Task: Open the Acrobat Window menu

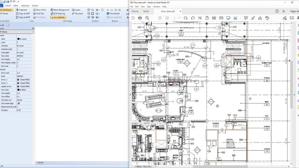Action: point(157,7)
